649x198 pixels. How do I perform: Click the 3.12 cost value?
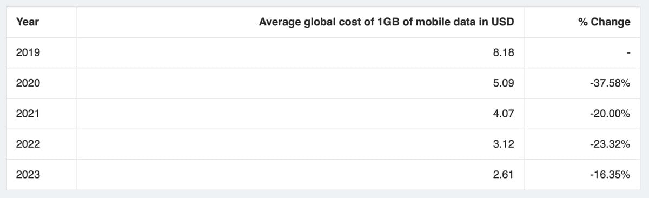[504, 144]
